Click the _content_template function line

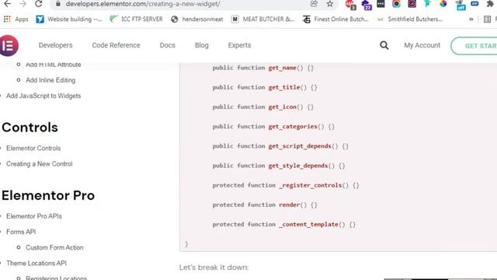pyautogui.click(x=284, y=225)
